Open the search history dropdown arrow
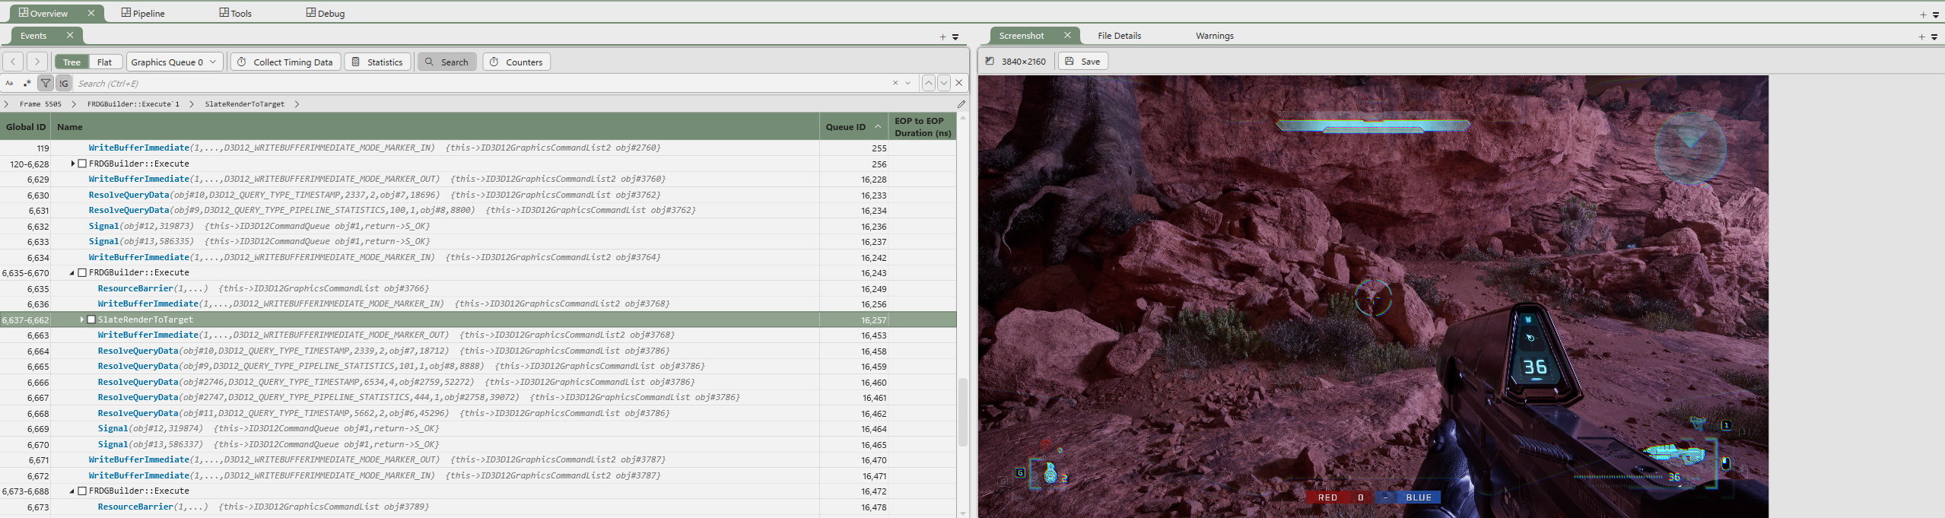 tap(907, 83)
